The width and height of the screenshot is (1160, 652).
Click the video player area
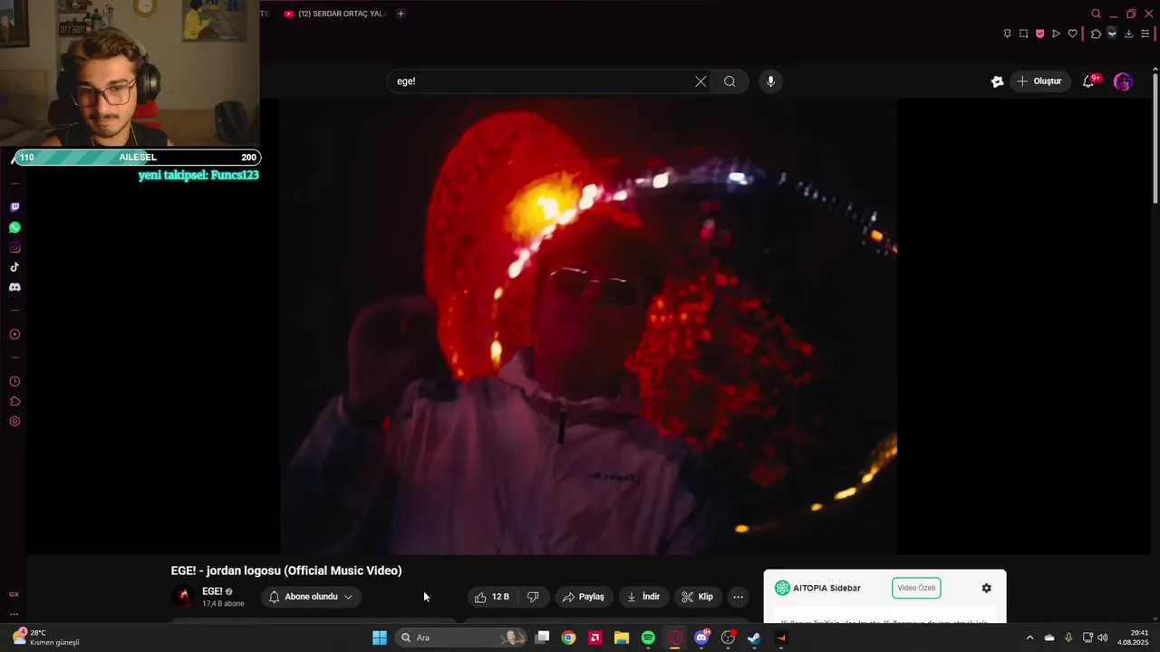(x=588, y=326)
